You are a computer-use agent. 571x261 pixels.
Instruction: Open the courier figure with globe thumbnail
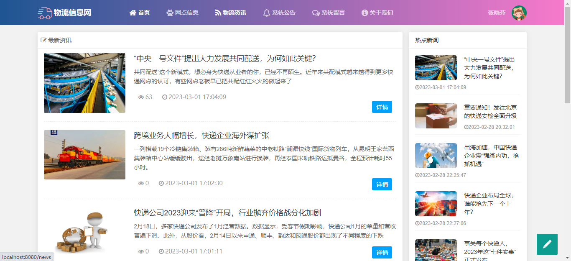tap(84, 232)
